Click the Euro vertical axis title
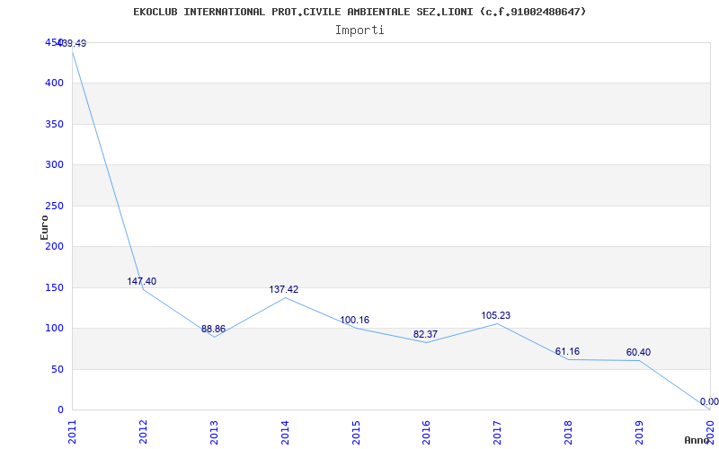This screenshot has height=449, width=719. pyautogui.click(x=44, y=227)
